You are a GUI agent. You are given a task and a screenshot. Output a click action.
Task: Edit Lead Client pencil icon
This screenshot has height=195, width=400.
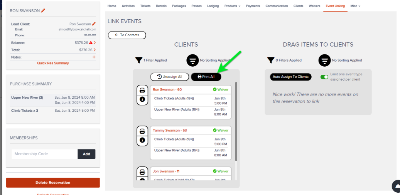94,24
